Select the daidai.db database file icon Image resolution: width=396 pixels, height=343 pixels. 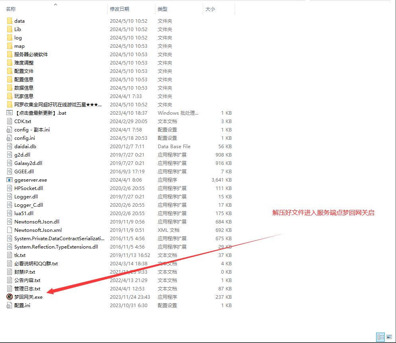10,146
